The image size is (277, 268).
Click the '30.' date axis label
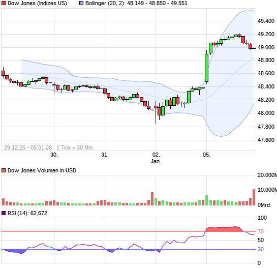click(54, 155)
